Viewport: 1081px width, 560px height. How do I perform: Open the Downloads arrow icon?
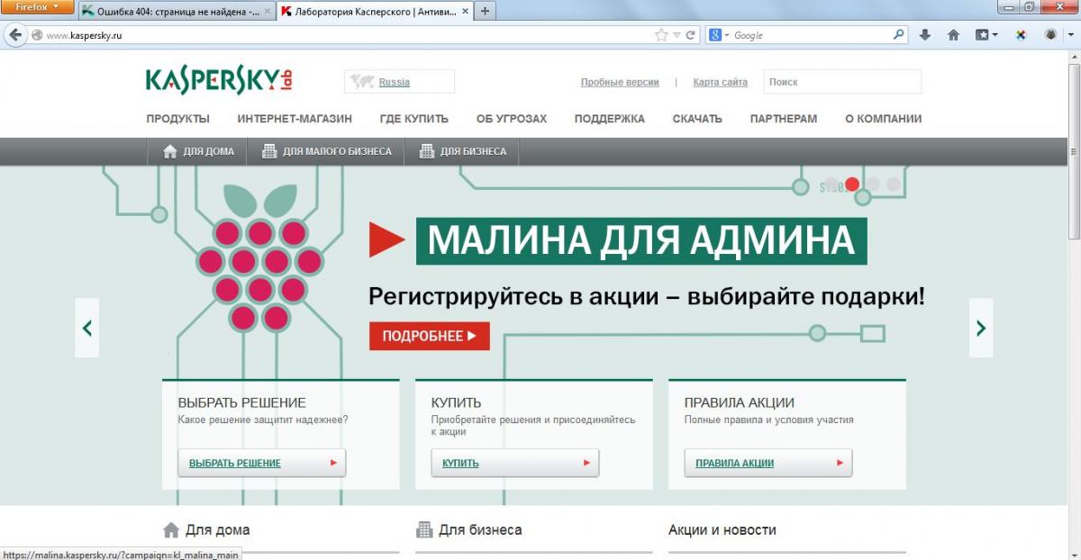924,35
